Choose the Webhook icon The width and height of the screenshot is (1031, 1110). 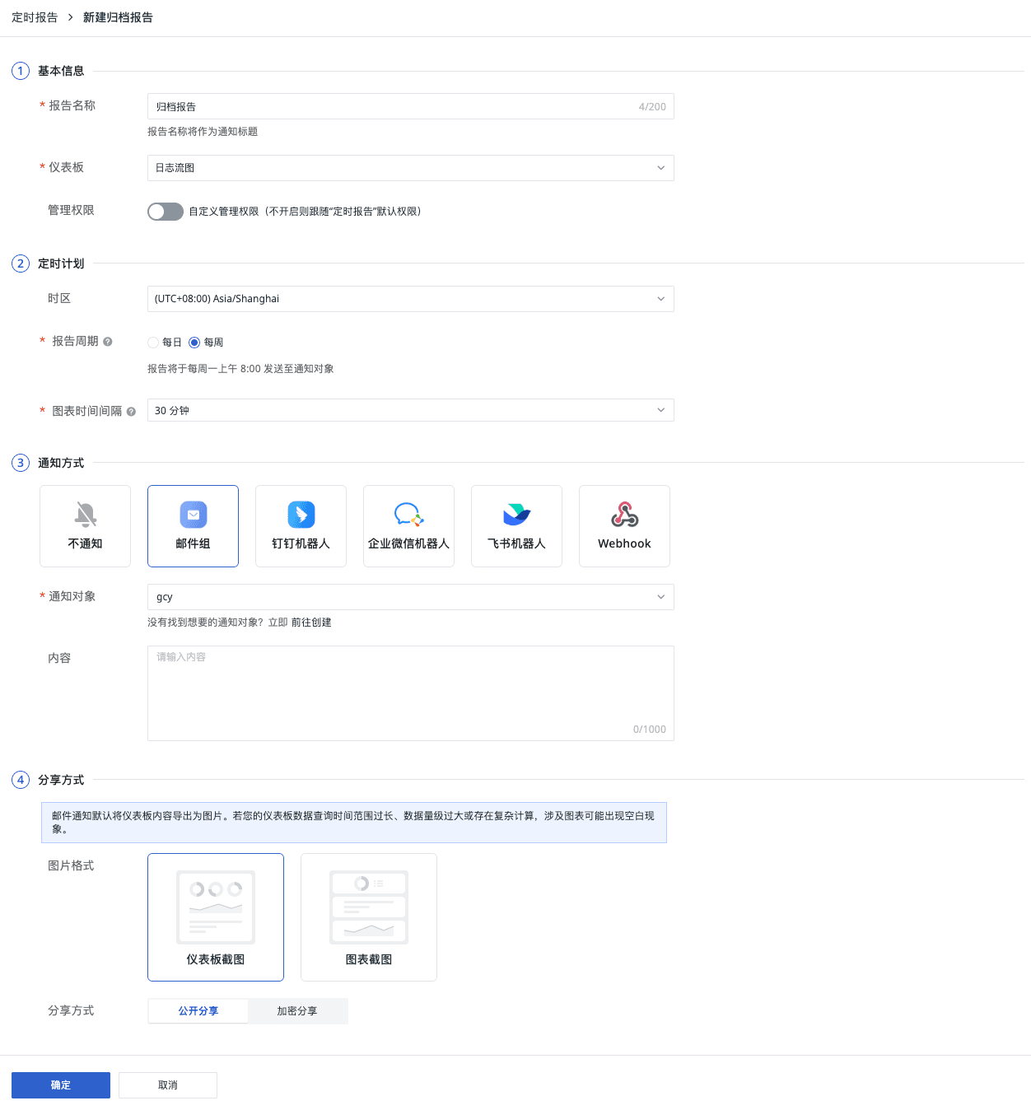tap(625, 515)
